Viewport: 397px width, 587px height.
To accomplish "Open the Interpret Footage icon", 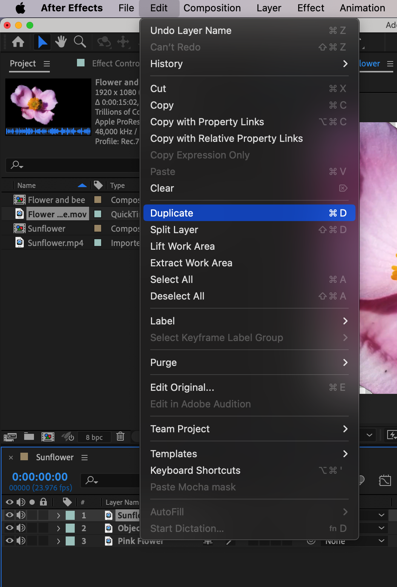I will coord(10,437).
